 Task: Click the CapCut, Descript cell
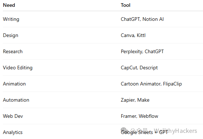tap(139, 68)
